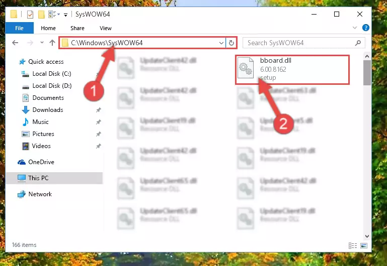Click the search magnifier icon
This screenshot has width=387, height=266.
click(358, 43)
